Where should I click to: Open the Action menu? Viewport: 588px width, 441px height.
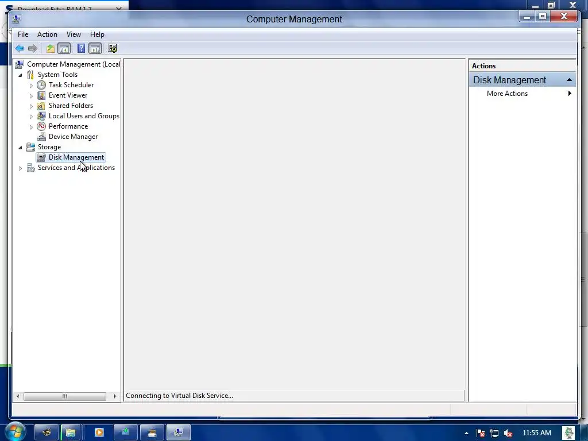(47, 34)
